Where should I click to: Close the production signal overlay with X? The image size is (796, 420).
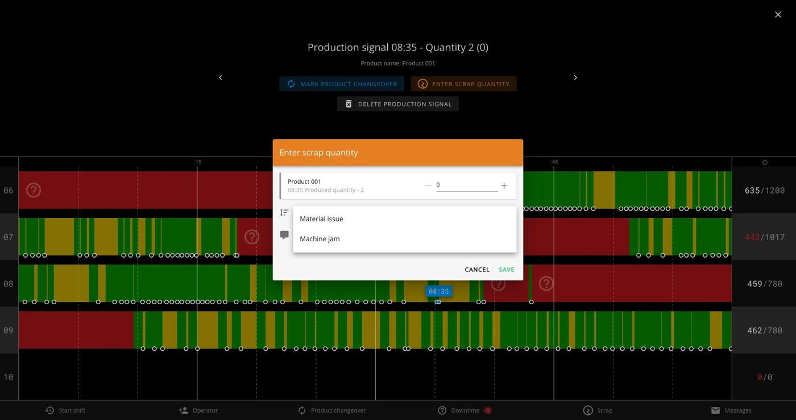(x=778, y=15)
